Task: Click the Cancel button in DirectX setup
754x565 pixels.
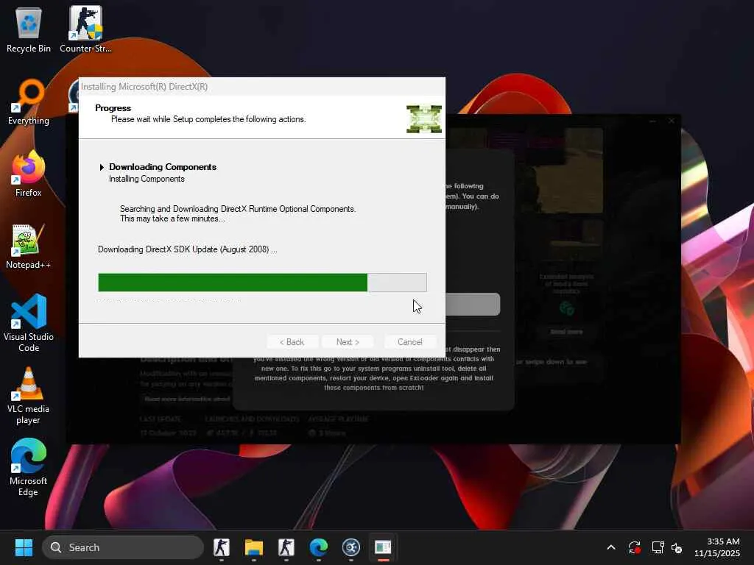Action: point(409,342)
